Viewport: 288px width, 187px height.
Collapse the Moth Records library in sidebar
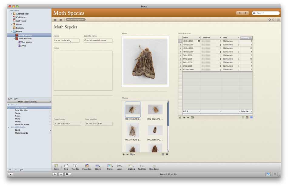[x=14, y=39]
